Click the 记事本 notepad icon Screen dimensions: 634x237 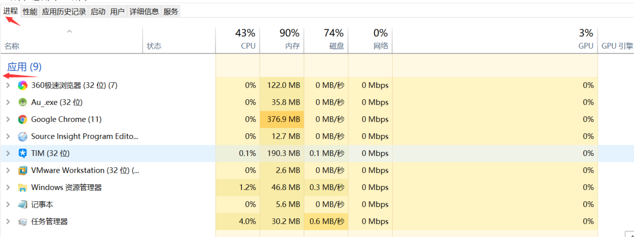click(x=22, y=205)
